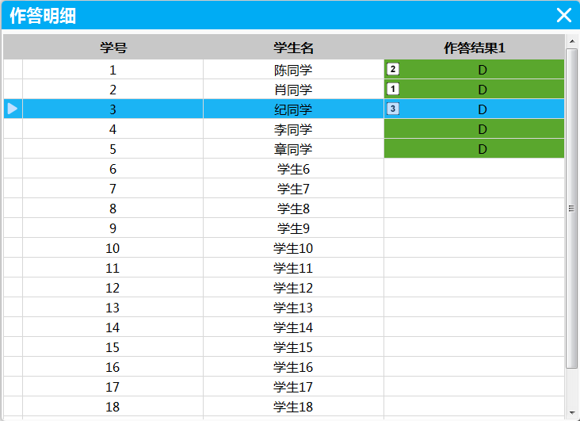The height and width of the screenshot is (421, 580).
Task: Click the rank badge 2 in 陈同学's row
Action: pyautogui.click(x=393, y=69)
